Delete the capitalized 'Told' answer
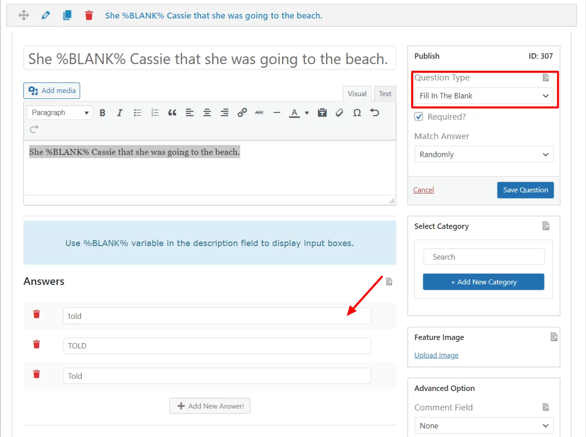 pos(37,374)
